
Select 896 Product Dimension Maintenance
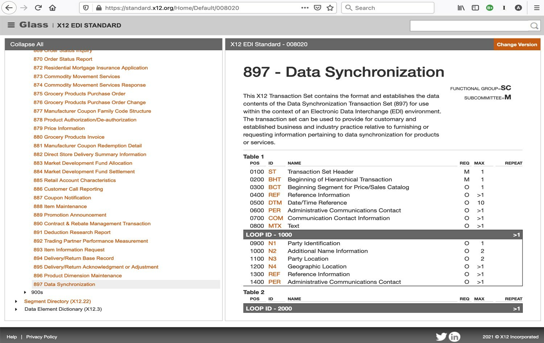(78, 276)
